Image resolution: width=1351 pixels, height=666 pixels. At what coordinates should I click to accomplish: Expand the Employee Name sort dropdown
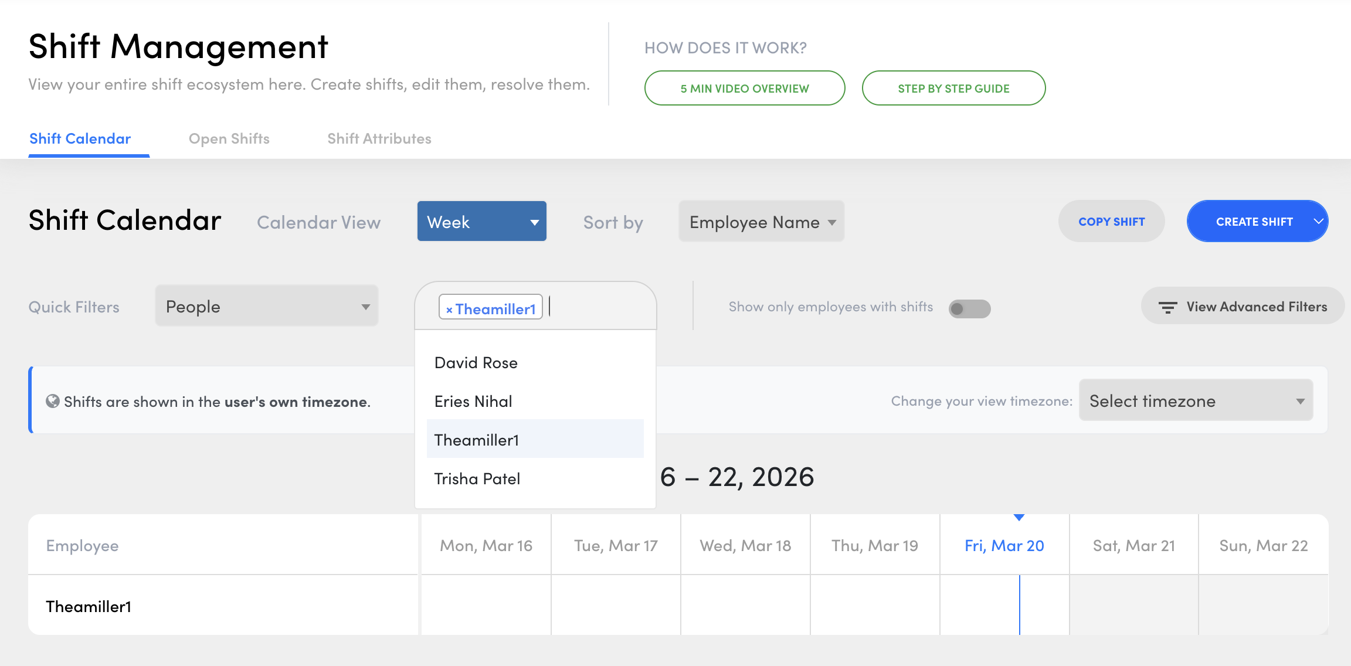761,222
